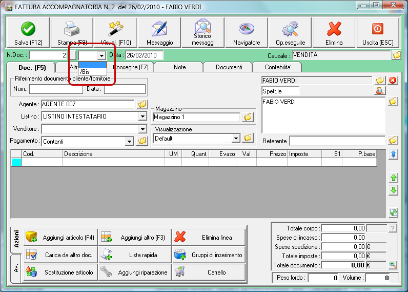Select the Azioni vertical tab
The height and width of the screenshot is (292, 408).
16,239
